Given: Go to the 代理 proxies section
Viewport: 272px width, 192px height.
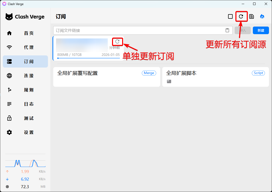Looking at the screenshot, I should tap(25, 47).
